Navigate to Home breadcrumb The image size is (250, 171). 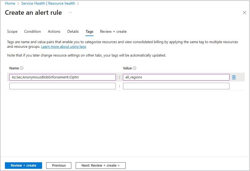[10, 3]
